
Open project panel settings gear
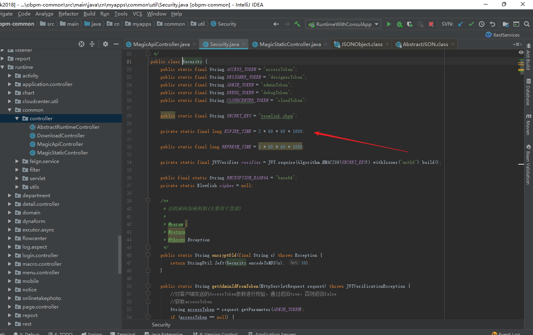click(106, 44)
